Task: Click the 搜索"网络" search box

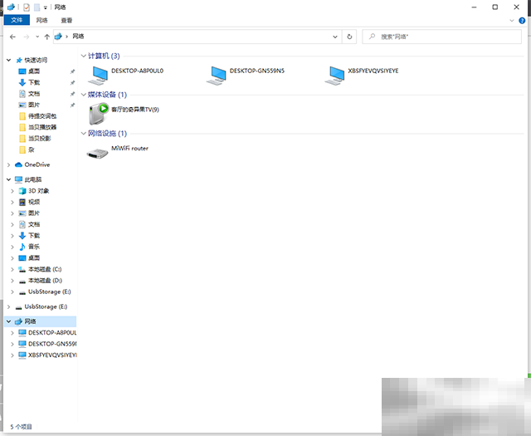Action: pos(442,37)
